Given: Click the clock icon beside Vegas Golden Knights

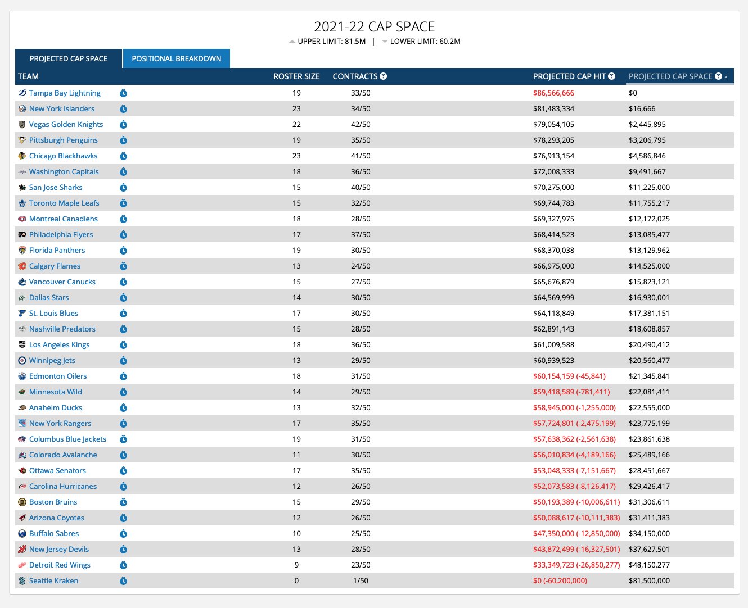Looking at the screenshot, I should [123, 125].
